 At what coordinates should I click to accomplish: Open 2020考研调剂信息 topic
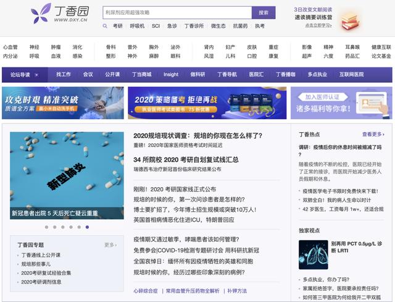pos(41,282)
